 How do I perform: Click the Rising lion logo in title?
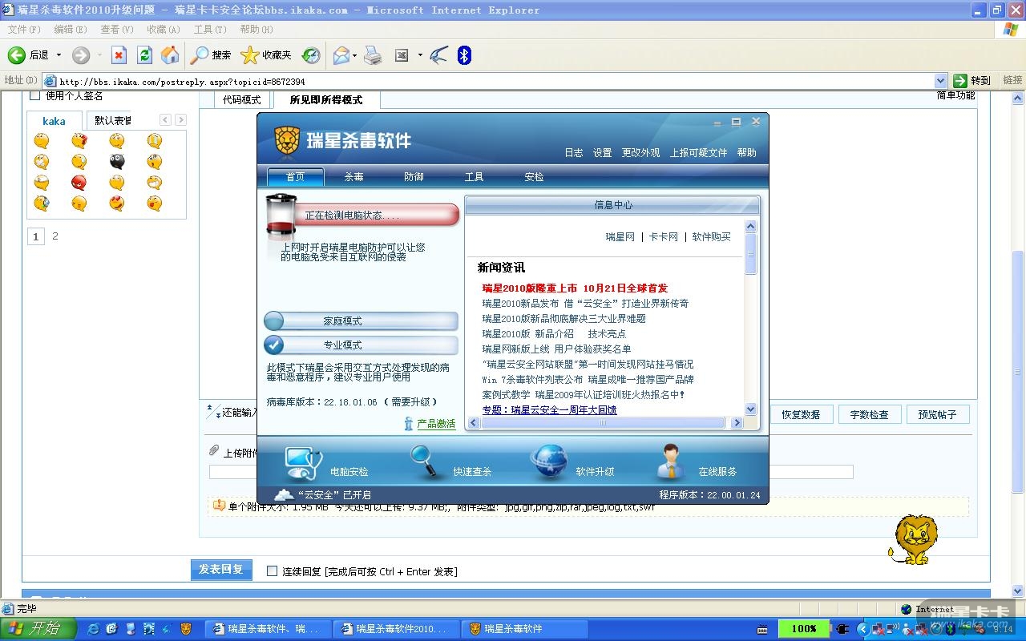287,141
